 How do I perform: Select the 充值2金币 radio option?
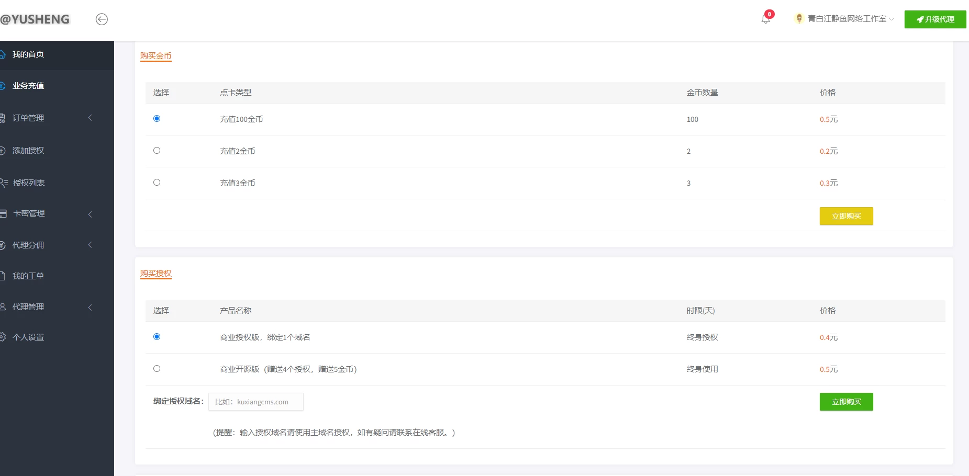[157, 151]
